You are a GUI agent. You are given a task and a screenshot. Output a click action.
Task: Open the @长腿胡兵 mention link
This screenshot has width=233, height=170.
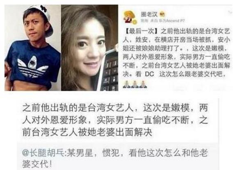pos(44,153)
